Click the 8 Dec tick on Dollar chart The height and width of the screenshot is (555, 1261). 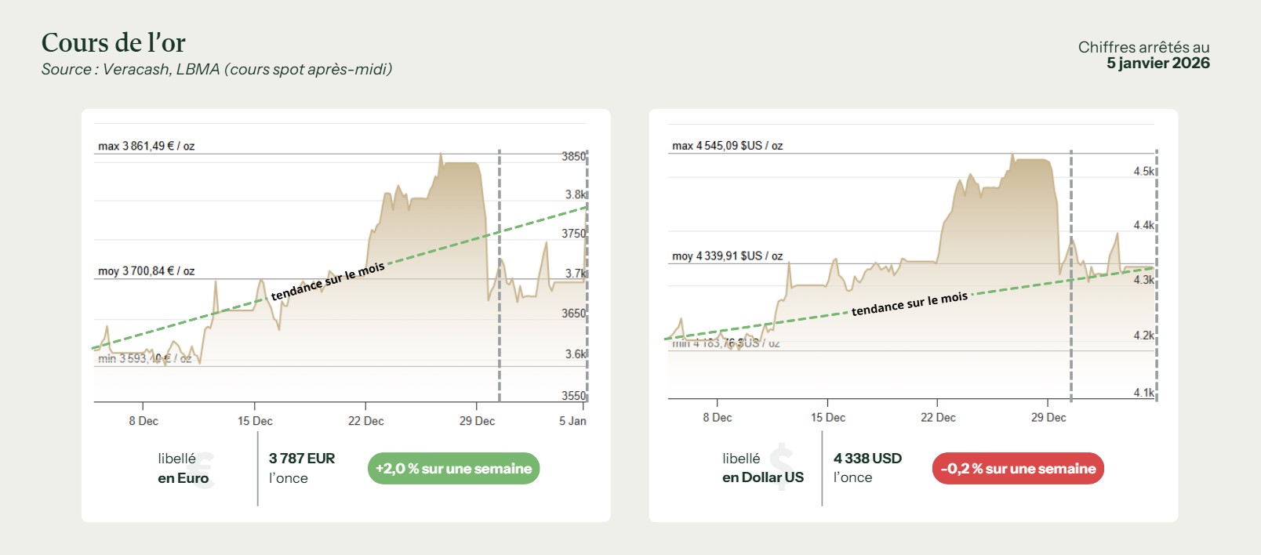pos(717,418)
